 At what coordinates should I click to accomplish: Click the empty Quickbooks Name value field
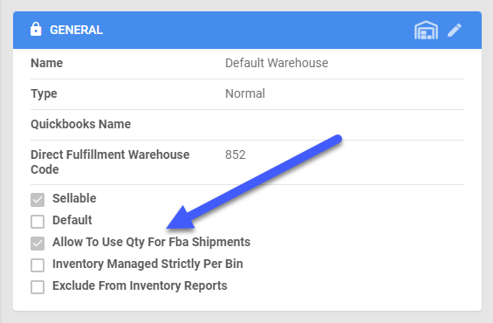tap(345, 124)
